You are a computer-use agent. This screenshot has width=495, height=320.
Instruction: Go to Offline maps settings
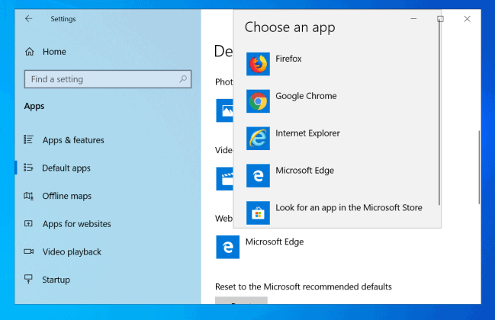point(67,196)
